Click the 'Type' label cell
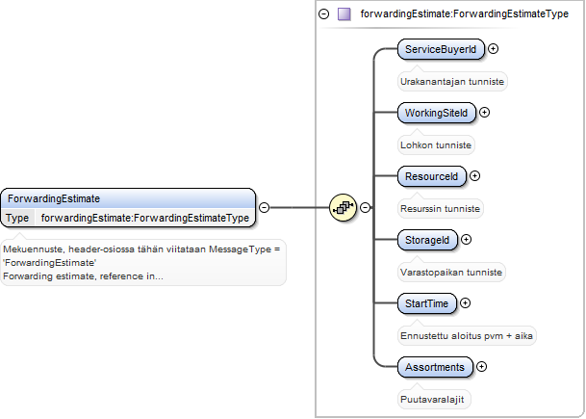Image resolution: width=586 pixels, height=419 pixels. 17,218
